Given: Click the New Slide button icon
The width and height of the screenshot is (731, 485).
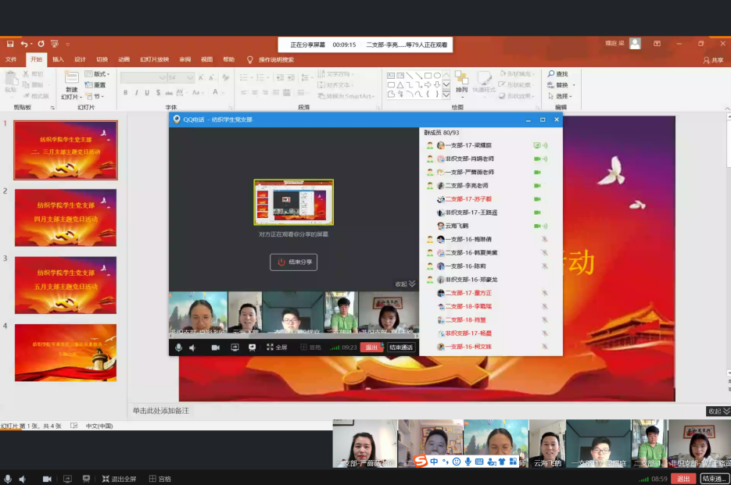Looking at the screenshot, I should 71,78.
